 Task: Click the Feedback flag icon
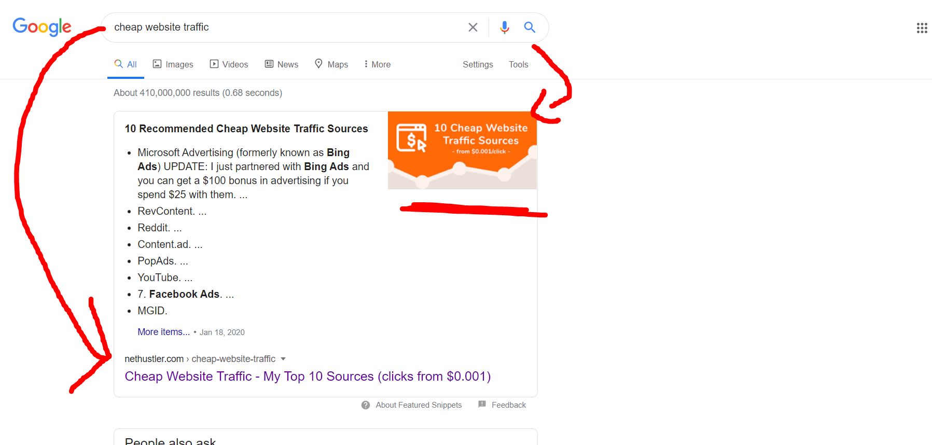482,405
